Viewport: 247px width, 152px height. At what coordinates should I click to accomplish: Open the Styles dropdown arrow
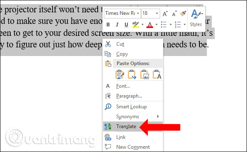click(202, 14)
